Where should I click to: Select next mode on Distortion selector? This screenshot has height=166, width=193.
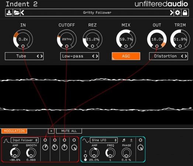pos(186,56)
